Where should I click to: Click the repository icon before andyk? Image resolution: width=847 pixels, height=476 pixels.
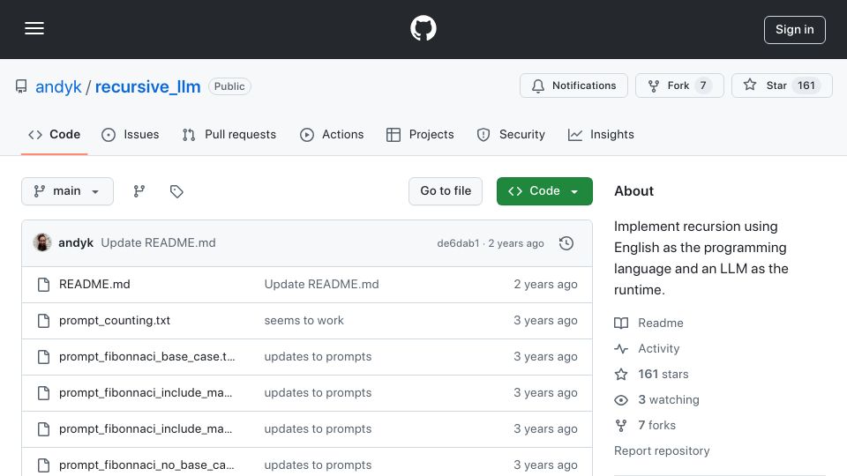(21, 86)
